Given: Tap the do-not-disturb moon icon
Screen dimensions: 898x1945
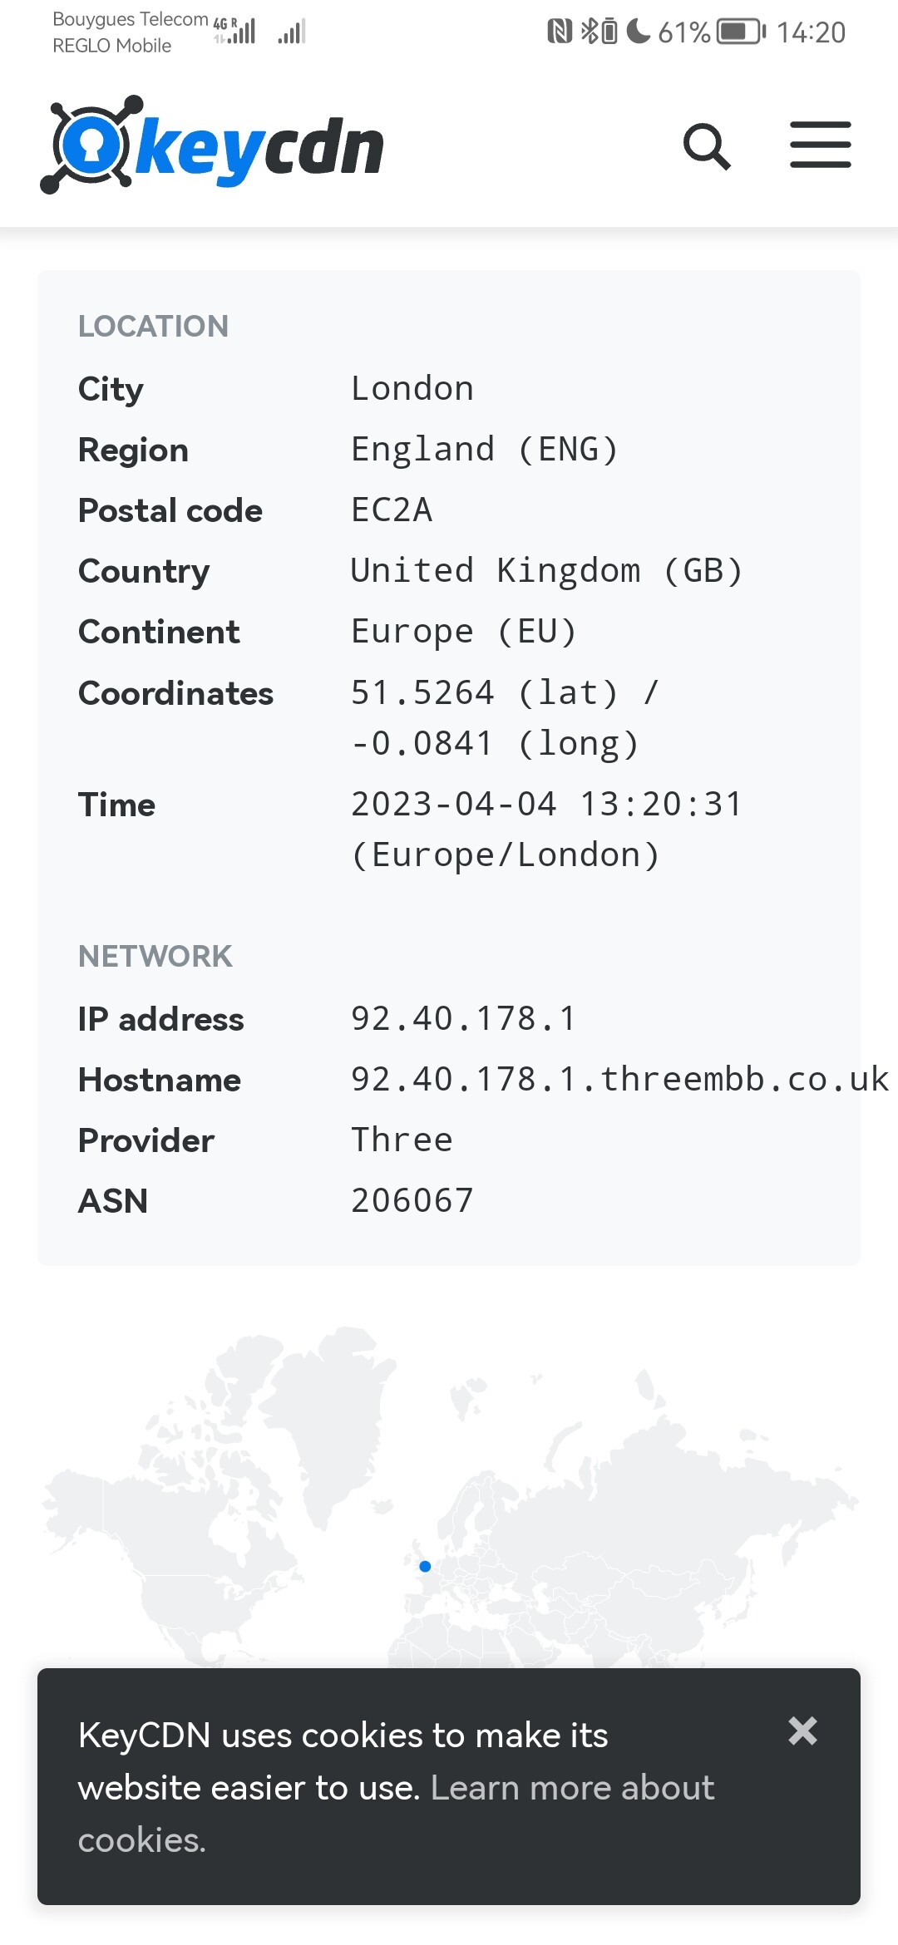Looking at the screenshot, I should (x=638, y=31).
